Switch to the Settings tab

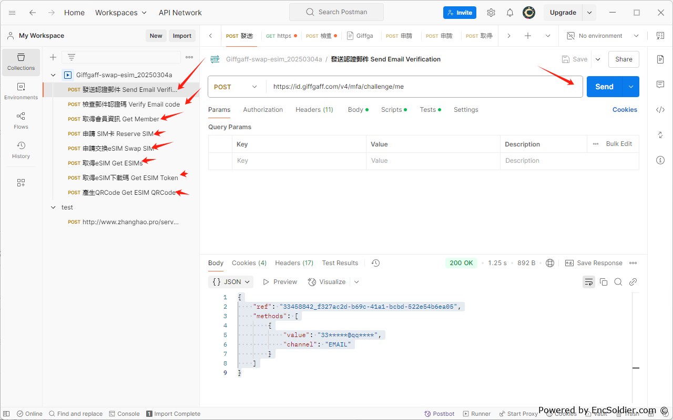click(466, 110)
